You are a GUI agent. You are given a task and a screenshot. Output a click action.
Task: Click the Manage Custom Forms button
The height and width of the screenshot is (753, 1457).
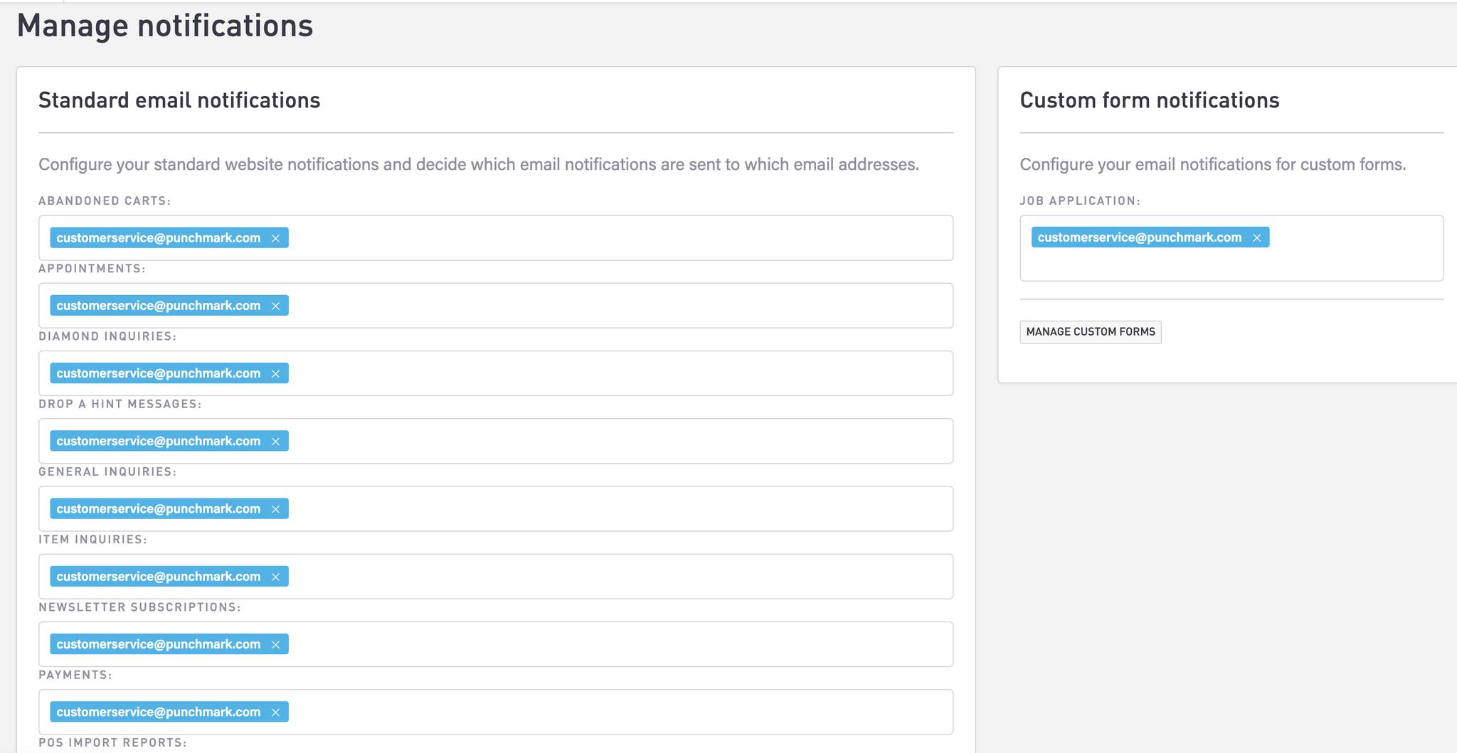click(x=1090, y=332)
